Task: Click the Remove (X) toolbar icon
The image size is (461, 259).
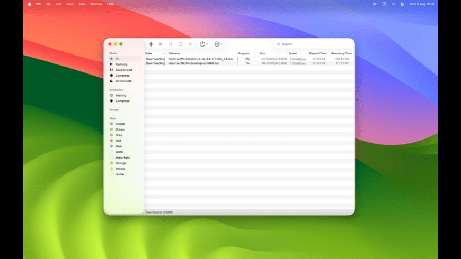Action: [x=190, y=44]
